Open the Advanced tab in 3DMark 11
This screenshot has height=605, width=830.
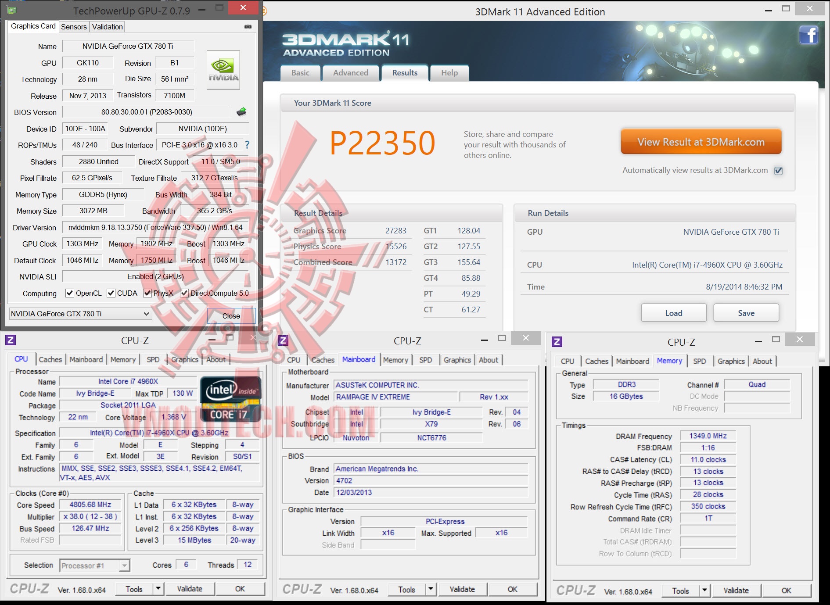[x=351, y=73]
